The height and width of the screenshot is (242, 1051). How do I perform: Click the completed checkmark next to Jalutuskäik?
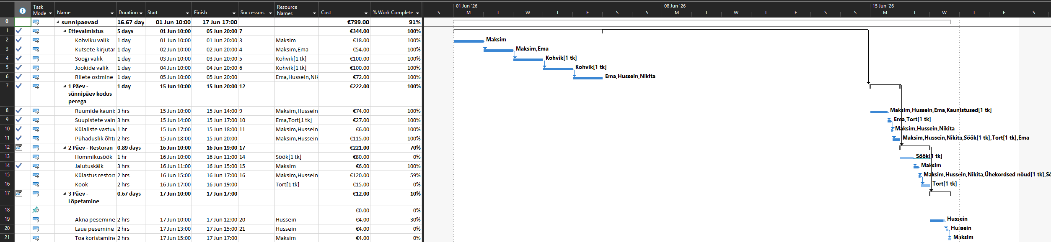tap(19, 166)
